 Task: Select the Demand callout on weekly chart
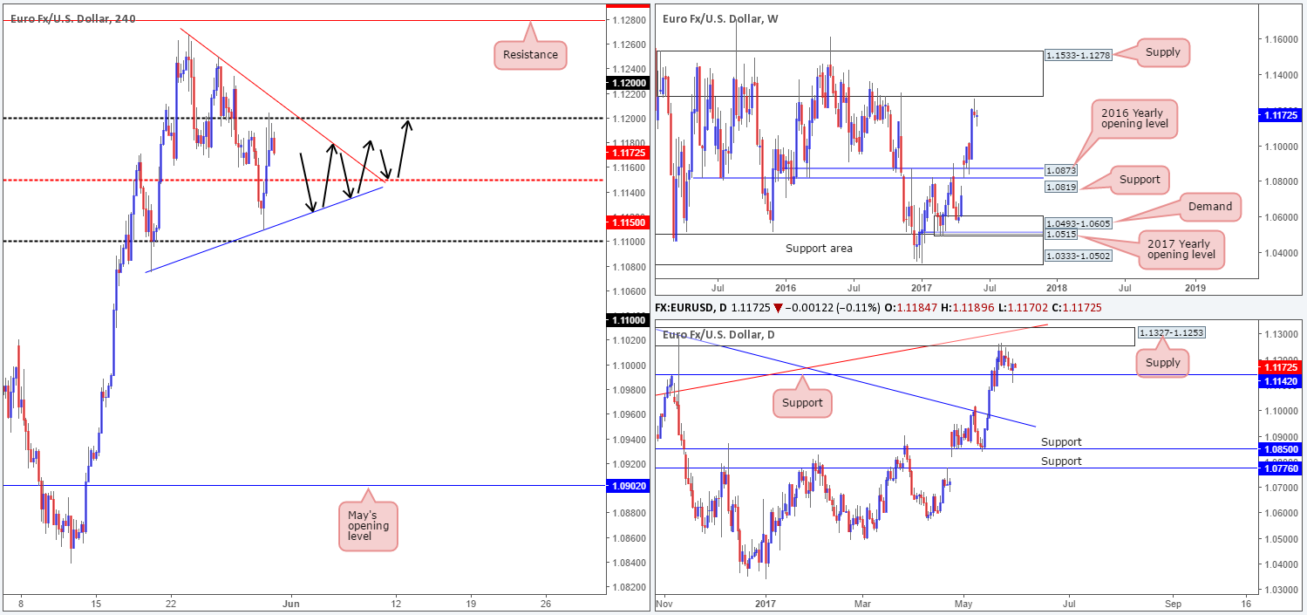click(1209, 207)
